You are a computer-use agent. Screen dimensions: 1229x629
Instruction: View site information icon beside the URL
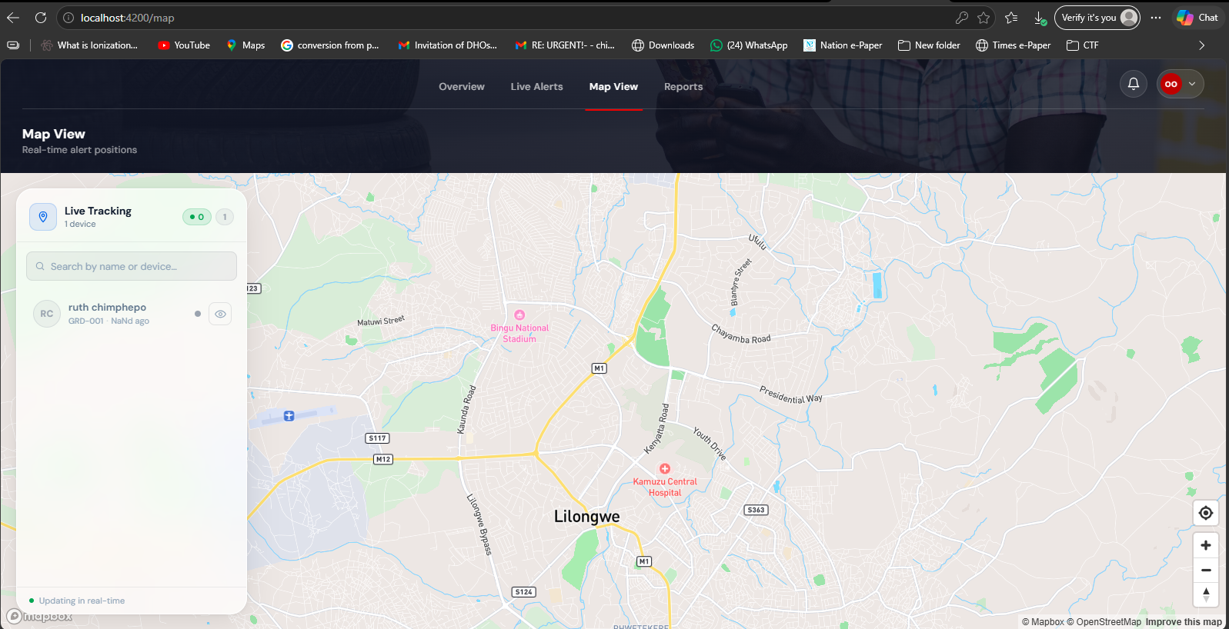pyautogui.click(x=68, y=18)
